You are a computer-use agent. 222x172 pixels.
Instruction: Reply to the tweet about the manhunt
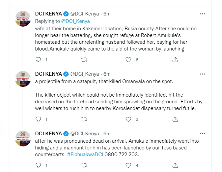38,165
